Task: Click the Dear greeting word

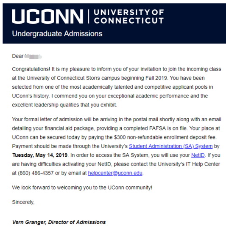Action: coord(18,56)
